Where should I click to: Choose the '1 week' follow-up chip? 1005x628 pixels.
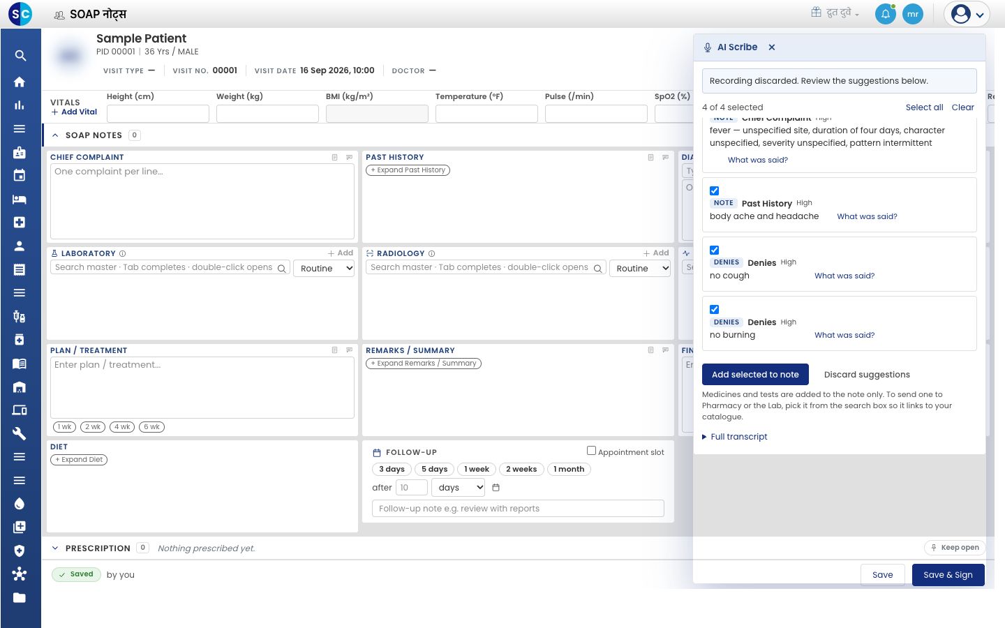[477, 470]
